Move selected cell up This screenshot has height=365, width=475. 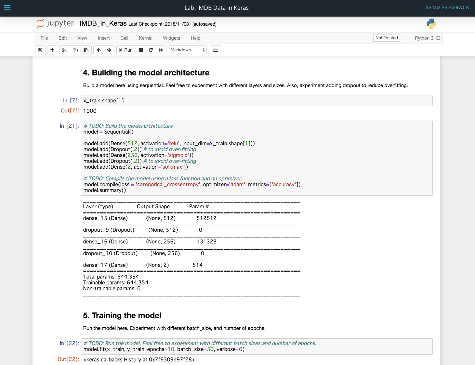click(99, 50)
